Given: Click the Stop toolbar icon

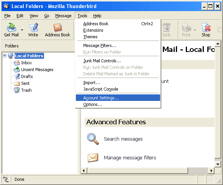Looking at the screenshot, I should tap(206, 27).
